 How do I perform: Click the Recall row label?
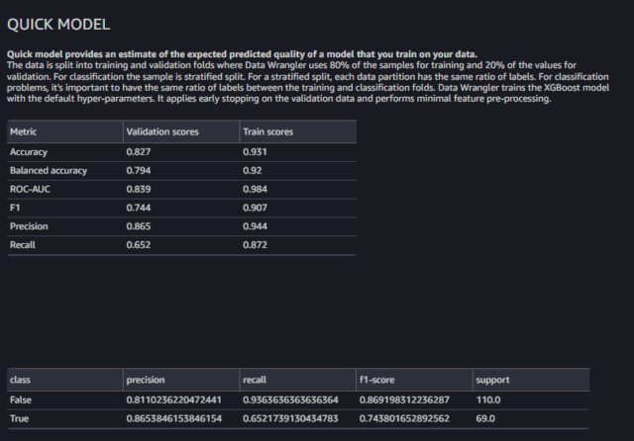pyautogui.click(x=22, y=245)
